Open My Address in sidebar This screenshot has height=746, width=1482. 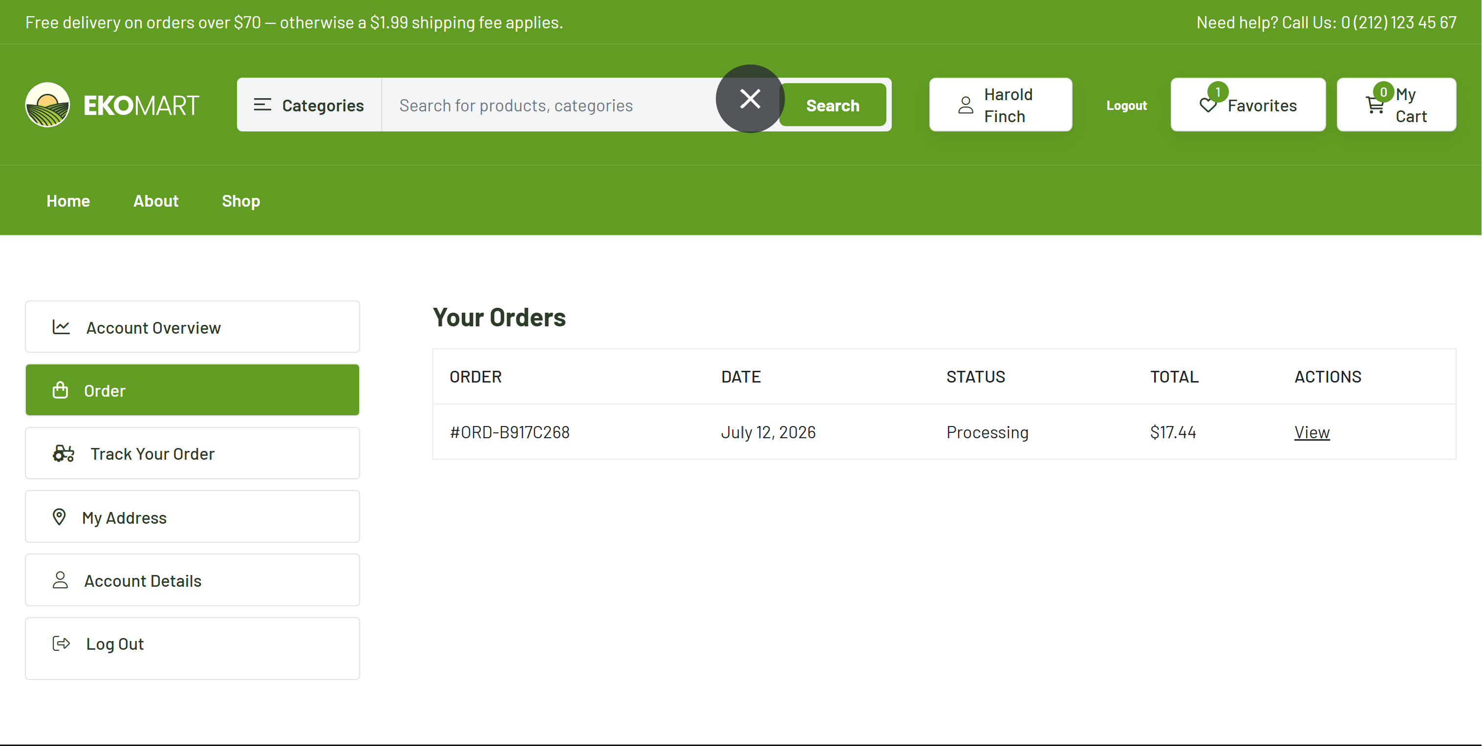tap(192, 516)
